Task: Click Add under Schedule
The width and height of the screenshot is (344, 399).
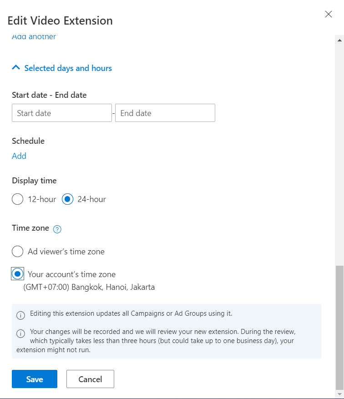Action: click(x=19, y=156)
